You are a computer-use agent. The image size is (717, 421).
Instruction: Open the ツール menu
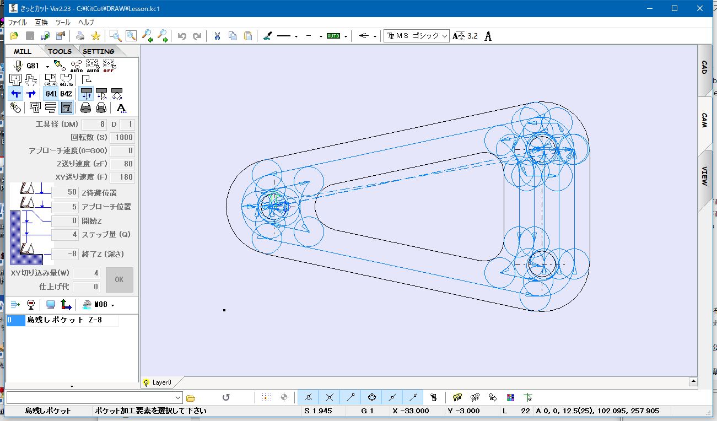pos(63,23)
